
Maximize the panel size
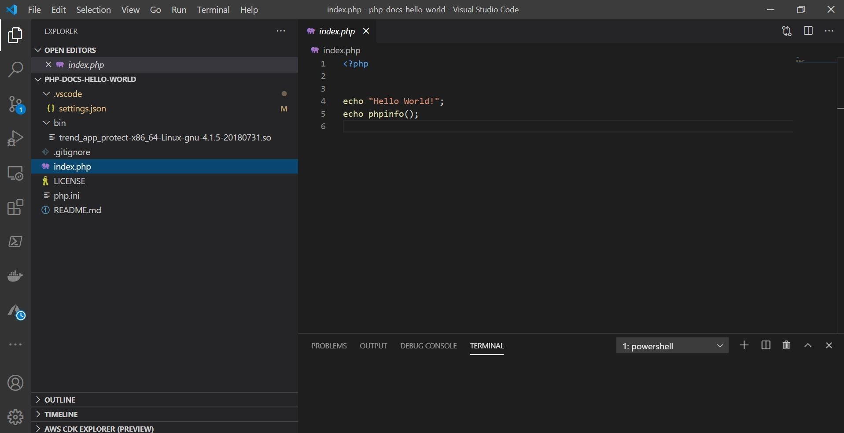click(808, 345)
